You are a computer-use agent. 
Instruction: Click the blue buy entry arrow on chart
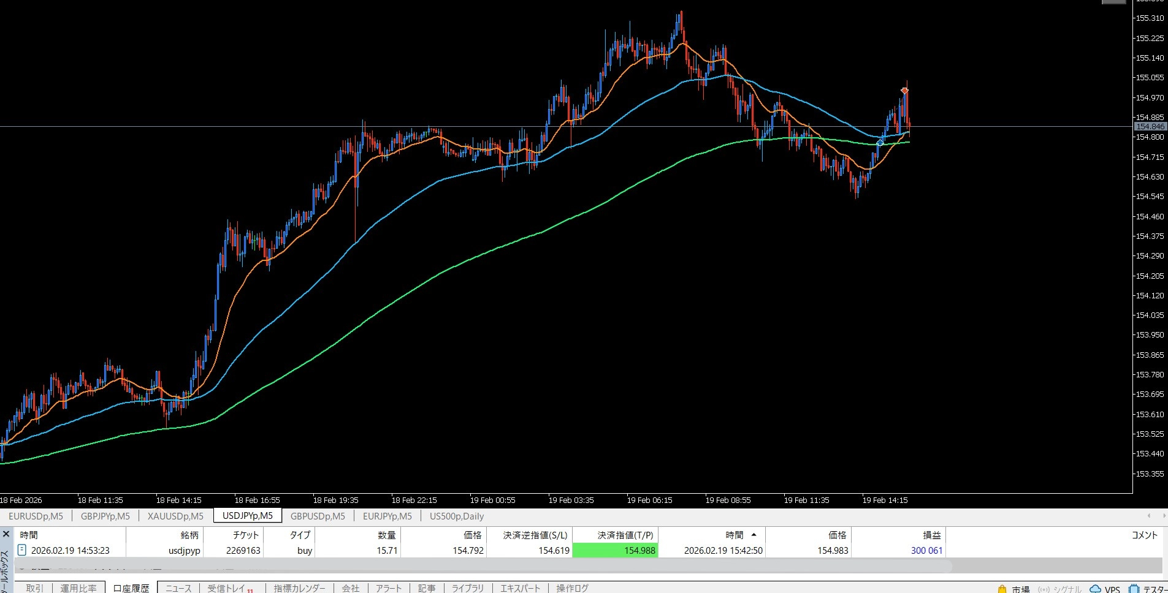pos(880,143)
